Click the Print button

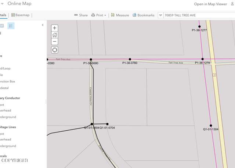click(97, 15)
